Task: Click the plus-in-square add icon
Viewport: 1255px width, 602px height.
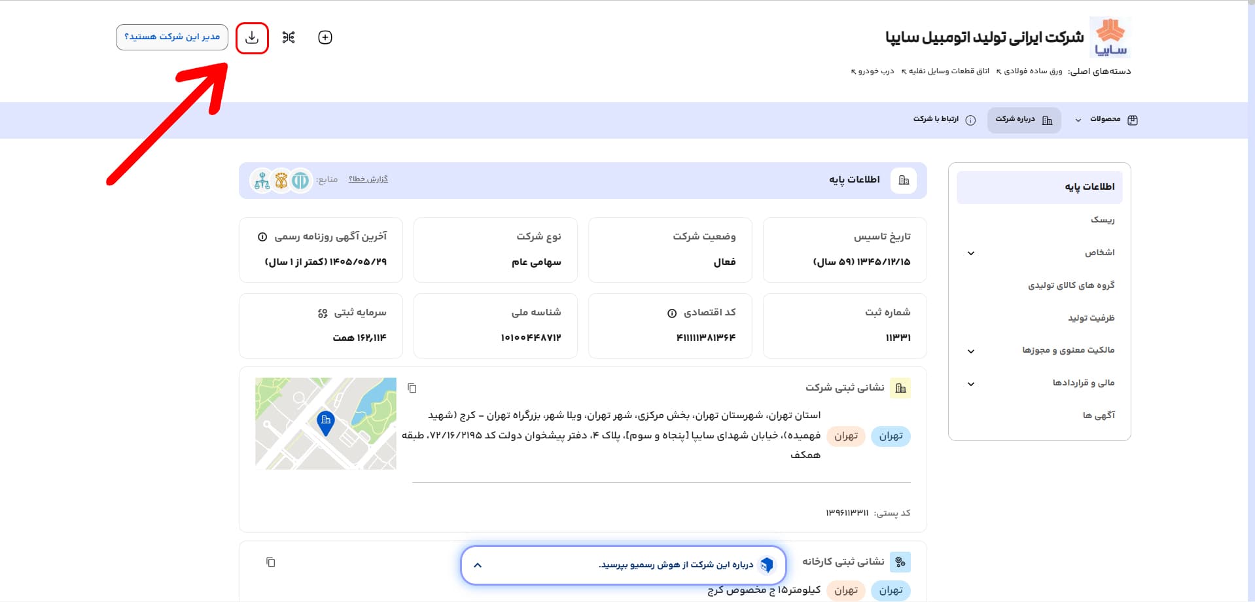Action: point(325,37)
